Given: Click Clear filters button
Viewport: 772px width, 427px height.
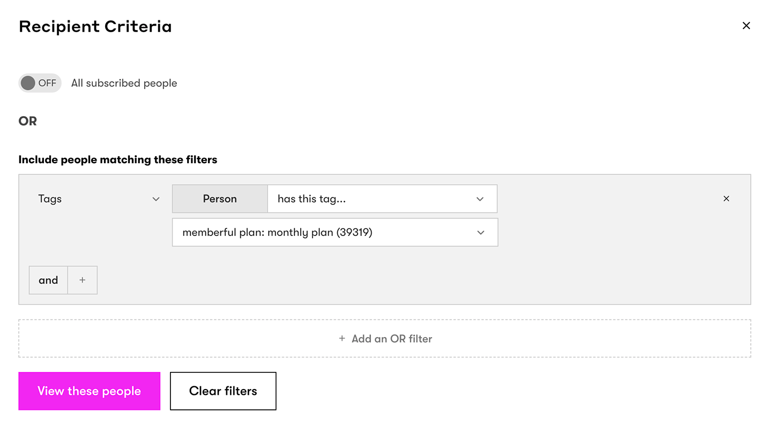Looking at the screenshot, I should [x=223, y=391].
